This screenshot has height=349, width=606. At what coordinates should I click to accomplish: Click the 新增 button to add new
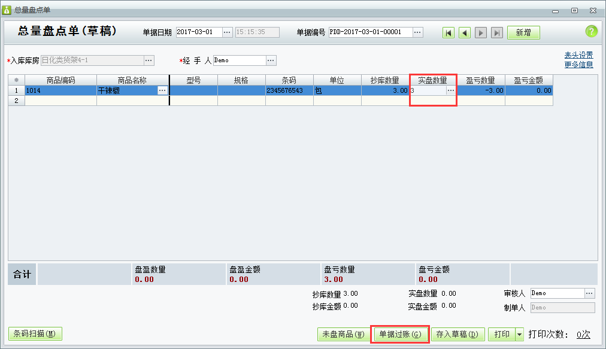click(x=523, y=32)
